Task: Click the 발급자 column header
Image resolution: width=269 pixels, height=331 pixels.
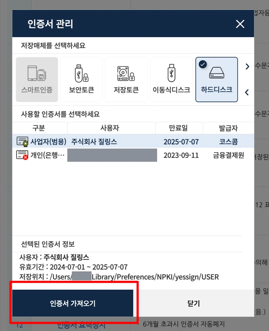Action: (228, 128)
